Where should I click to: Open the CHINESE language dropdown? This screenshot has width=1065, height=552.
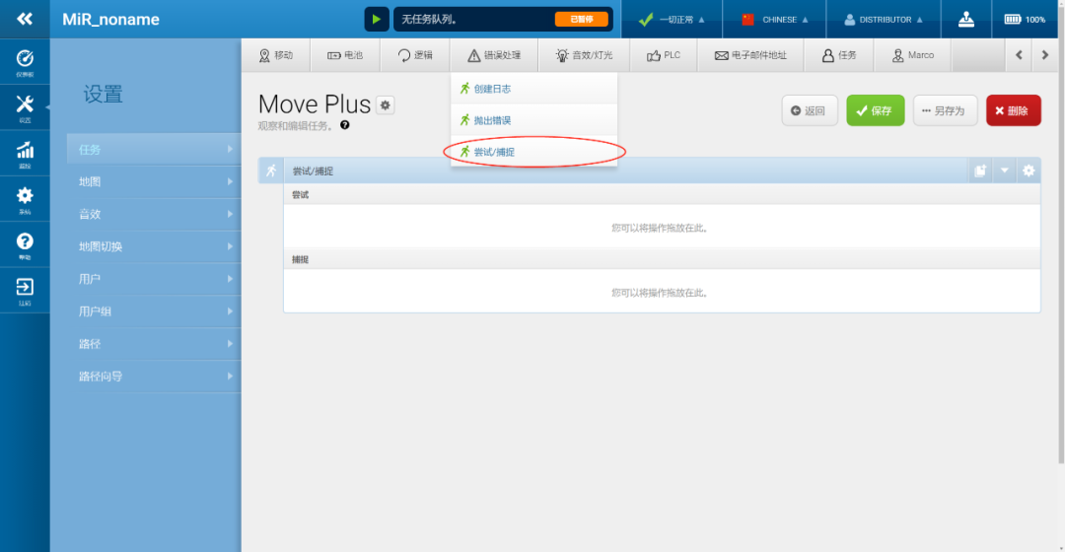pos(775,19)
